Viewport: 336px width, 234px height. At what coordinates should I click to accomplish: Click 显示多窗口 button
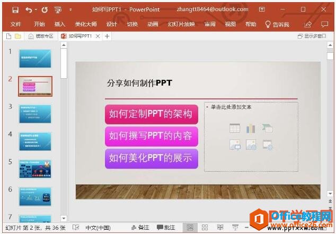pos(312,36)
